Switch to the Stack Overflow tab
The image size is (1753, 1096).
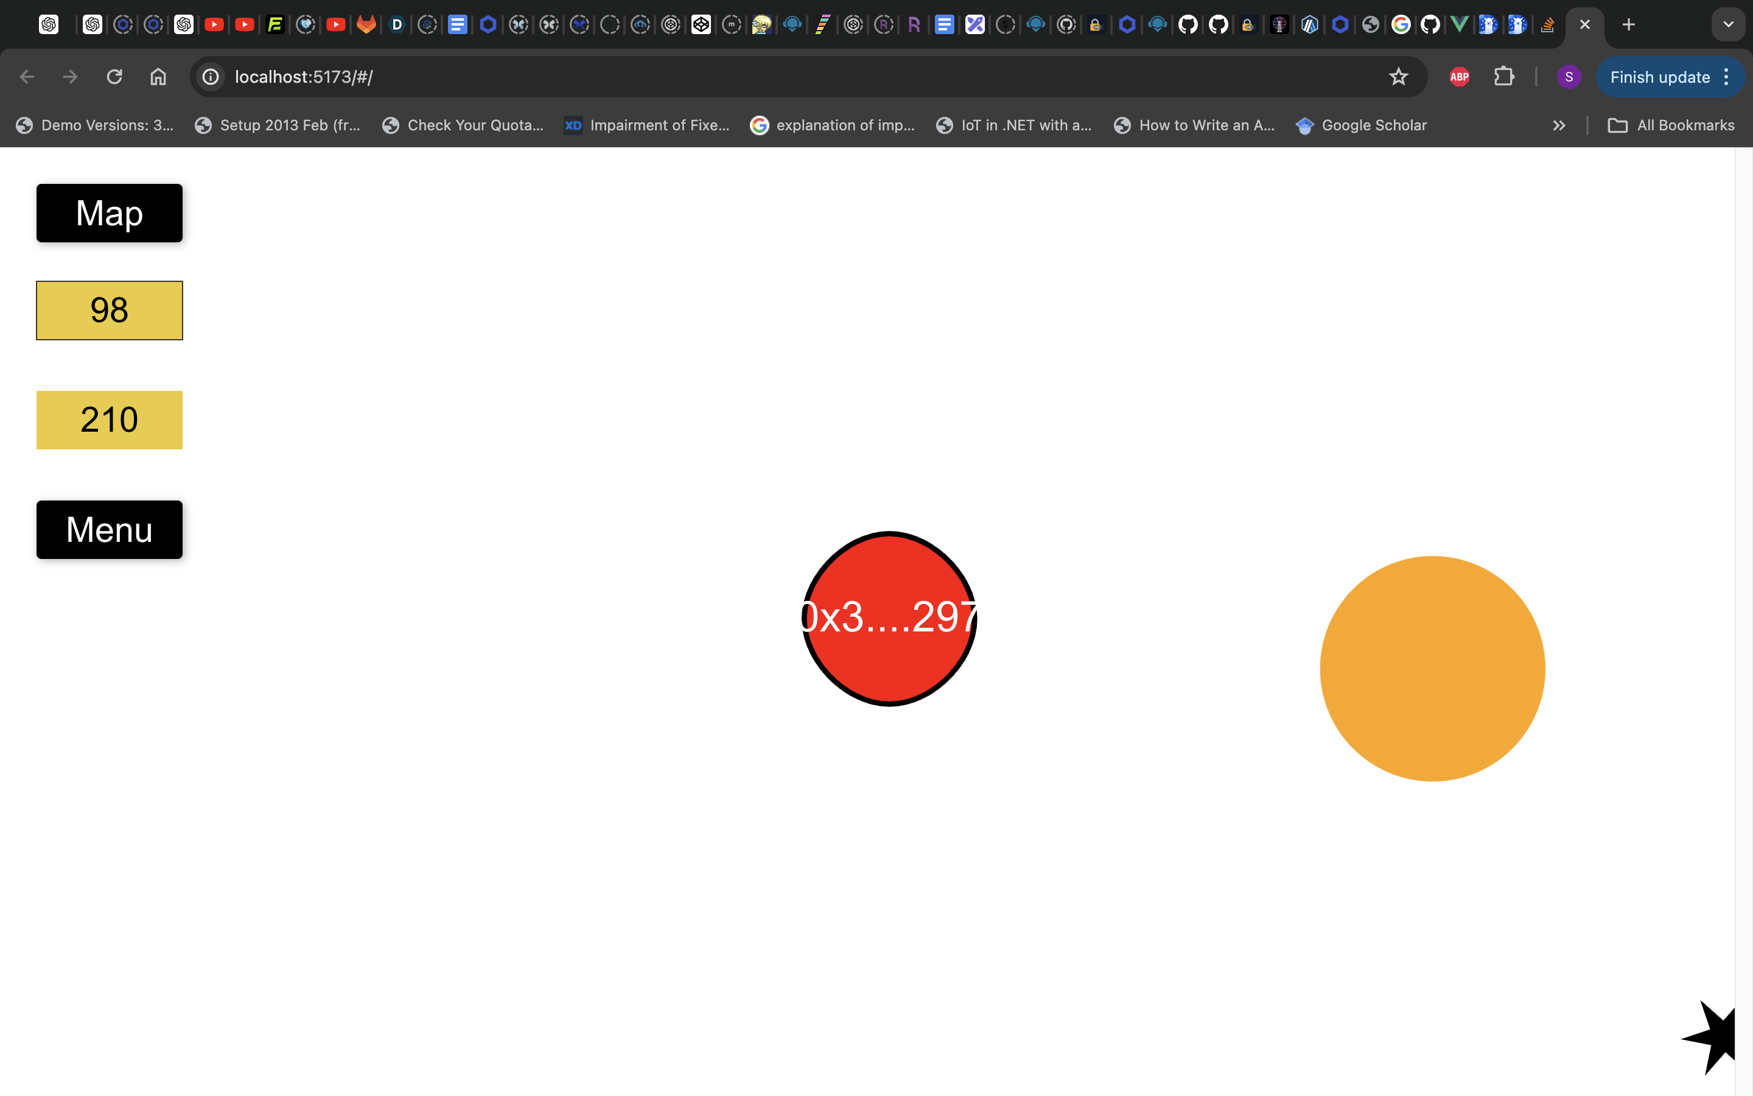pos(1547,24)
